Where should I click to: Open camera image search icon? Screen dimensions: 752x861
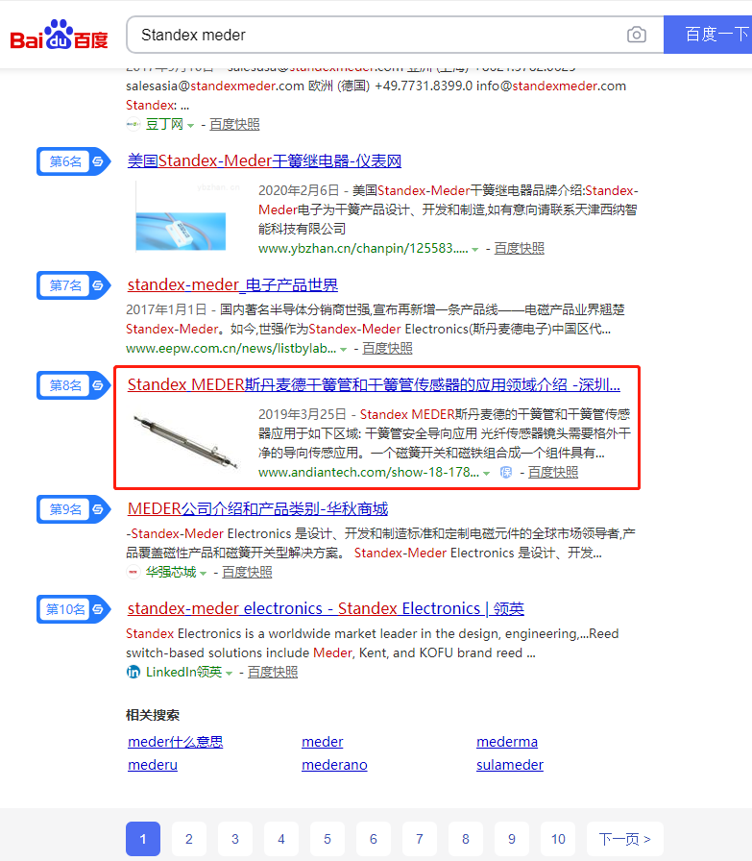click(x=636, y=35)
